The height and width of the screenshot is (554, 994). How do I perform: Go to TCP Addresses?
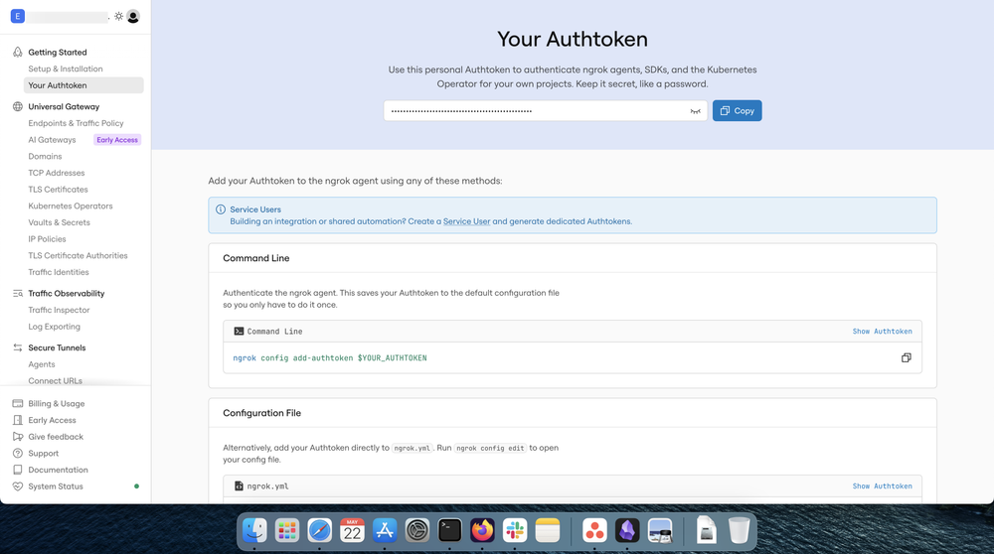click(x=57, y=173)
